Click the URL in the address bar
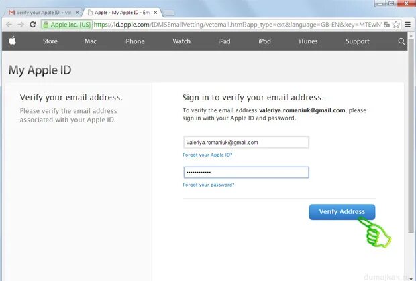The height and width of the screenshot is (281, 416). coord(238,25)
